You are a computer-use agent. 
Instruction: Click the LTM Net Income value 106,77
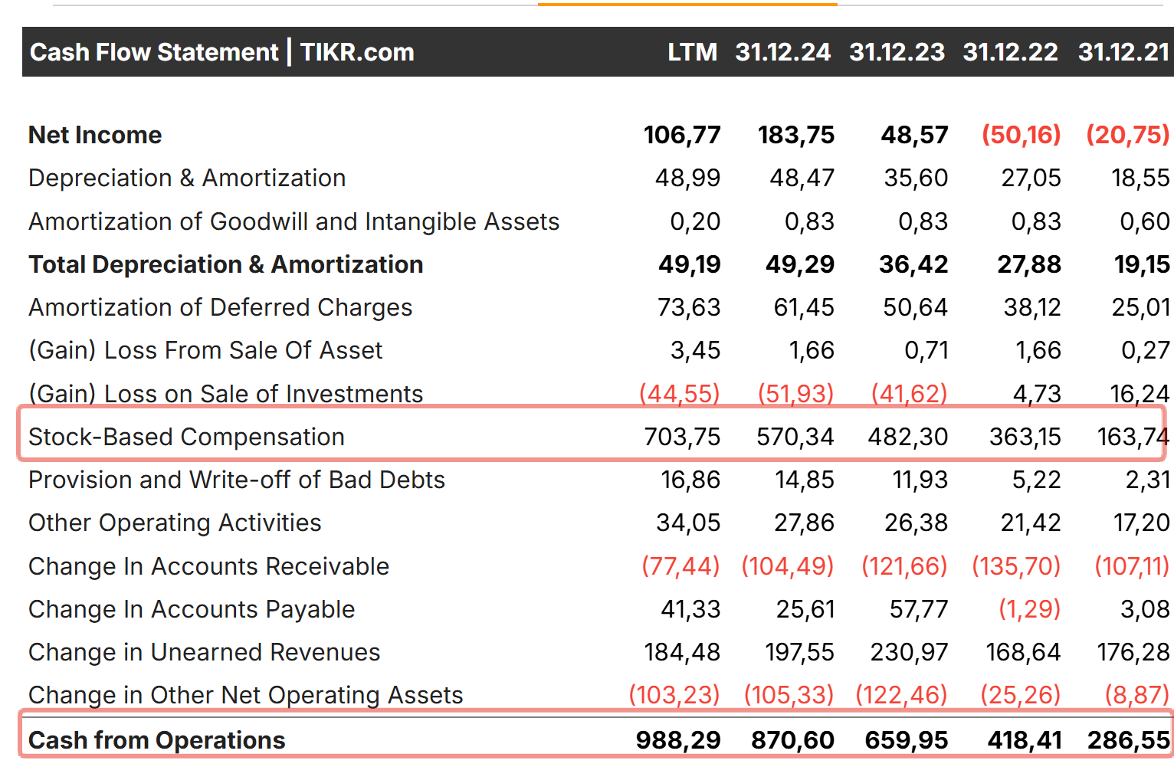682,135
